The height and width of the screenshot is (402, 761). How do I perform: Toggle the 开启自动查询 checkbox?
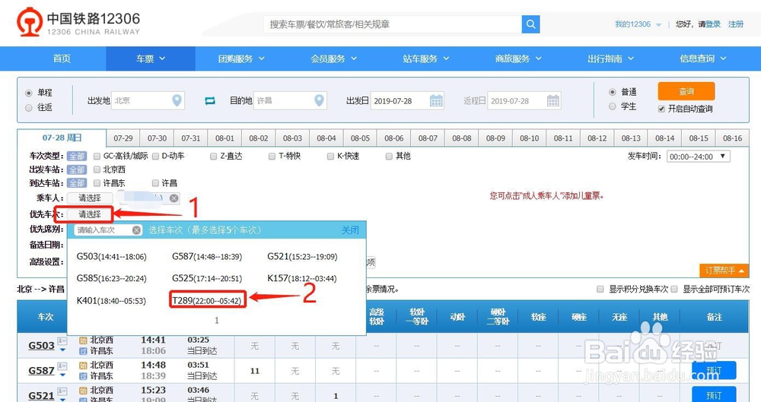661,109
